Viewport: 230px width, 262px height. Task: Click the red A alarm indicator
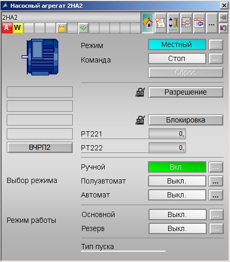[x=7, y=28]
